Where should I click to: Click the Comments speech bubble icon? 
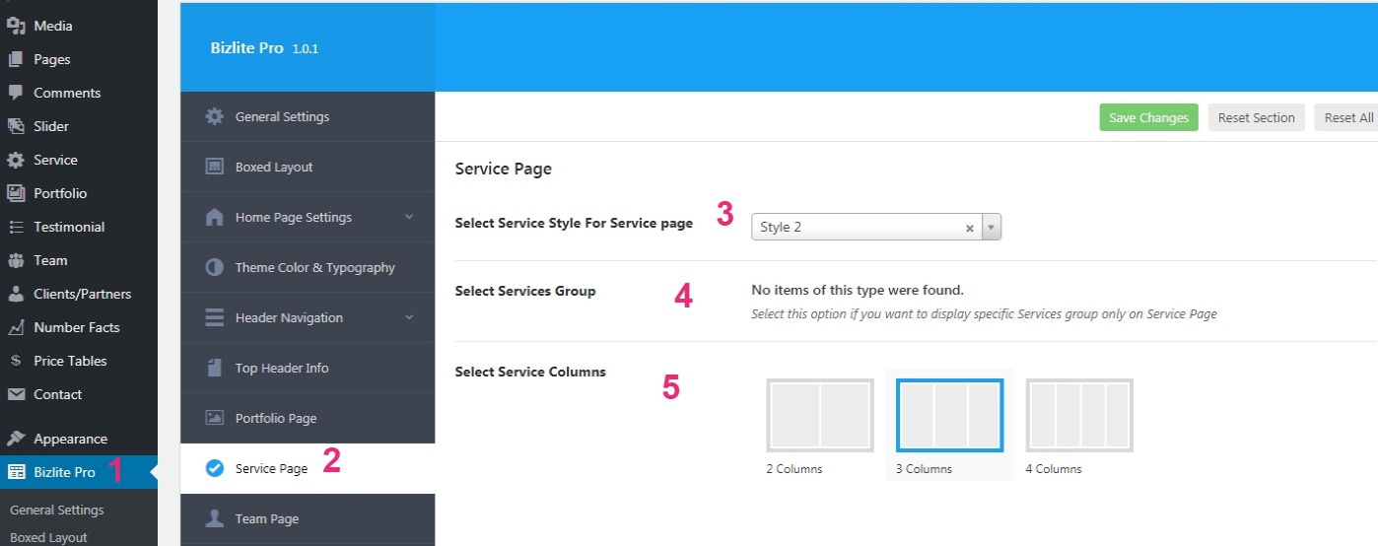coord(16,93)
